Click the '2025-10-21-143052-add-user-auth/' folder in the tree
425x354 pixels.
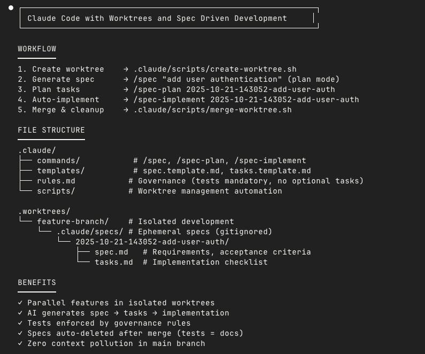pos(152,242)
